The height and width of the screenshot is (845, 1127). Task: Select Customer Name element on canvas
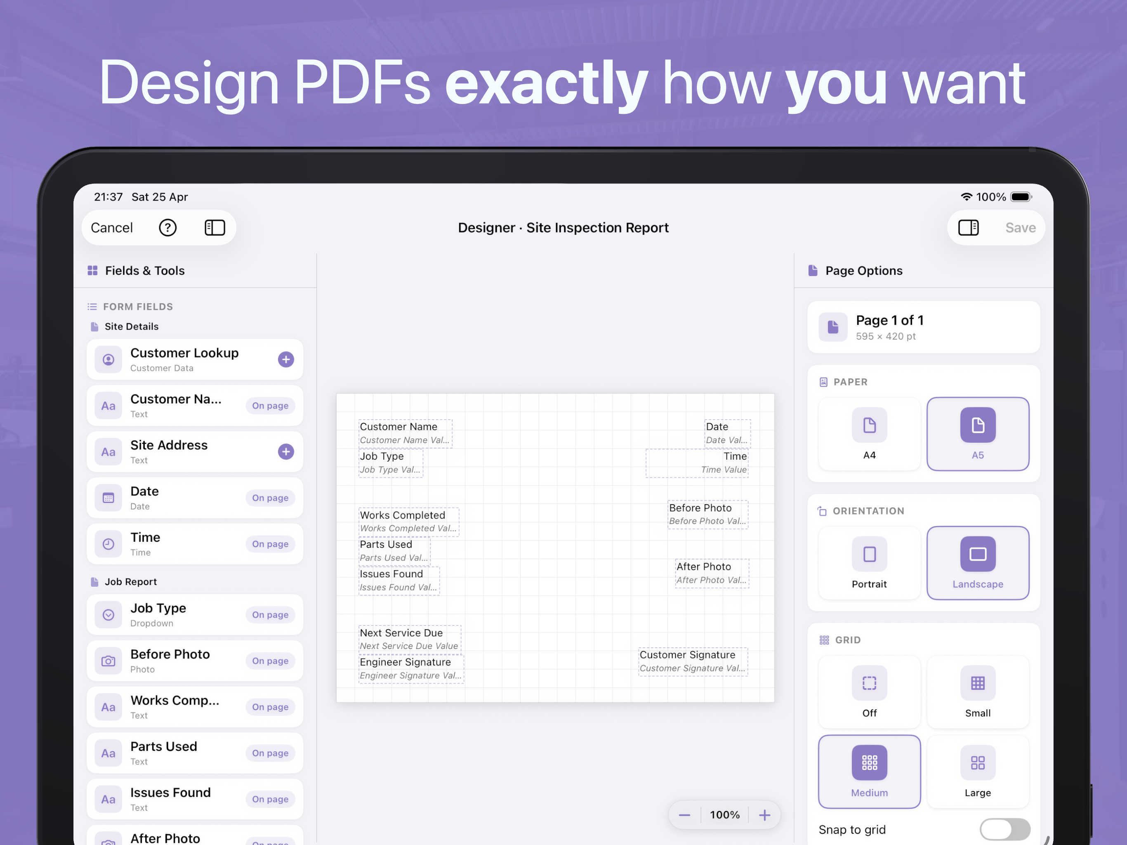click(405, 433)
